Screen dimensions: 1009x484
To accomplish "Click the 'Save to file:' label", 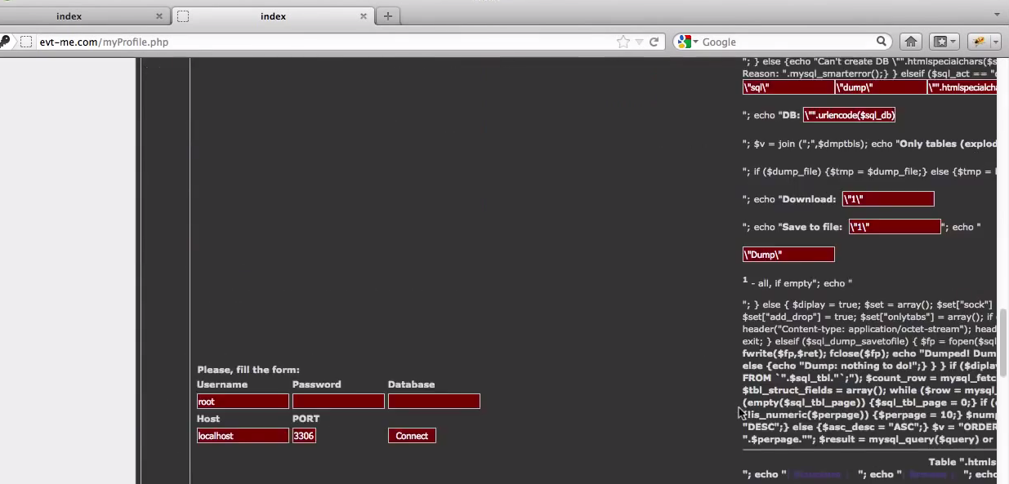I will (813, 227).
